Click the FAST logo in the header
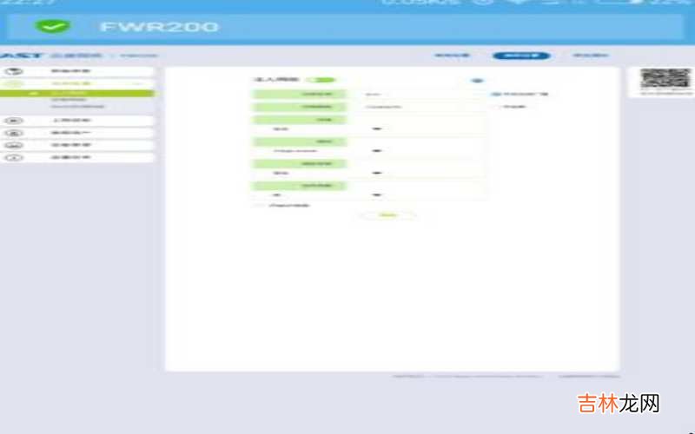This screenshot has height=434, width=695. 15,55
